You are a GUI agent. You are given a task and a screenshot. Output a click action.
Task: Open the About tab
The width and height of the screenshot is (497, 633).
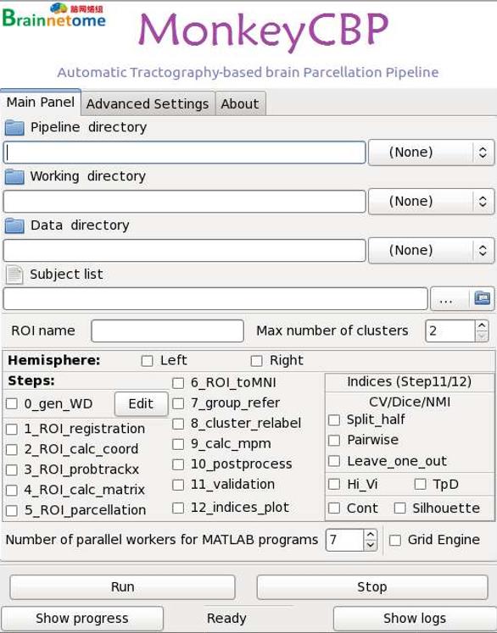tap(240, 103)
